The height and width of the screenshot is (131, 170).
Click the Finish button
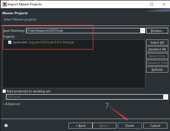(x=130, y=125)
